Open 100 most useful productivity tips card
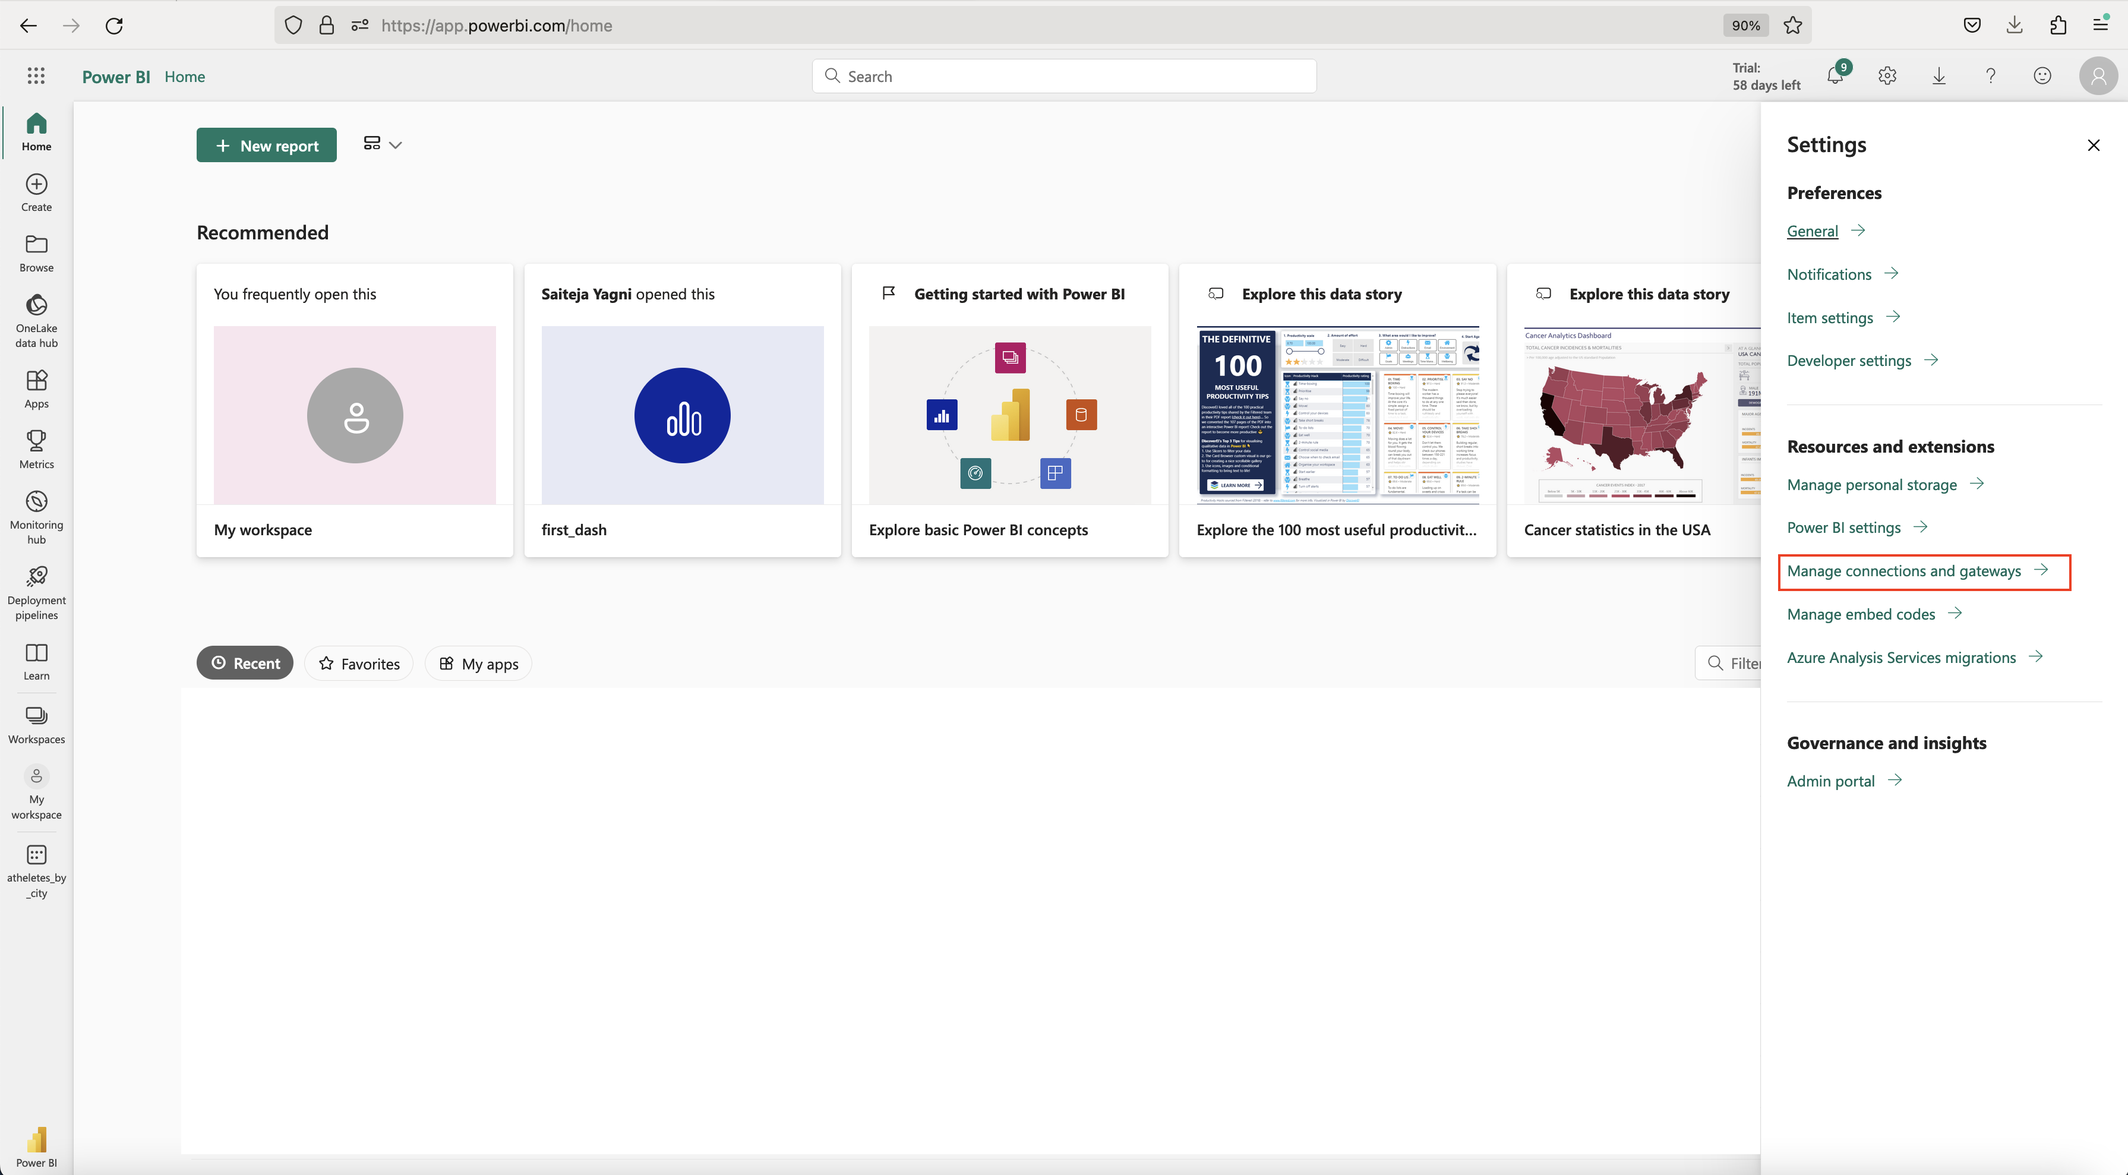Image resolution: width=2128 pixels, height=1175 pixels. click(1337, 410)
